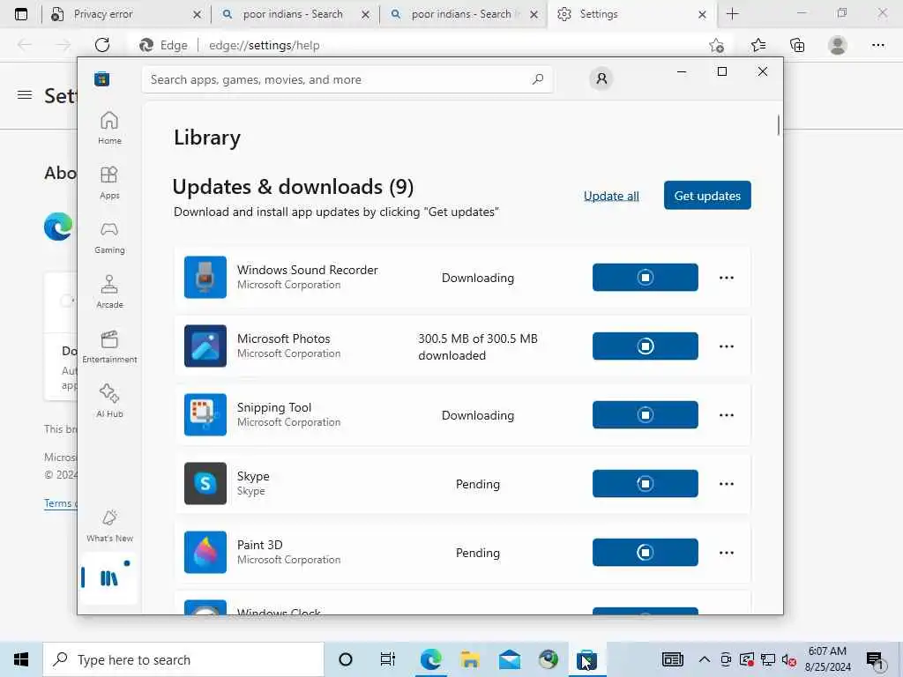Screen dimensions: 903x677
Task: Open Edge Collections icon
Action: [x=797, y=45]
